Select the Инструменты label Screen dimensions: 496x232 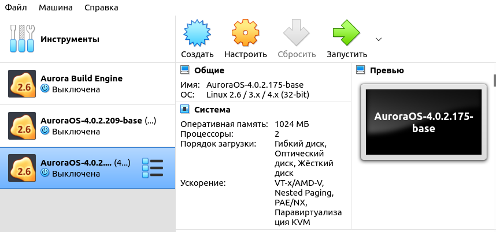pos(70,39)
